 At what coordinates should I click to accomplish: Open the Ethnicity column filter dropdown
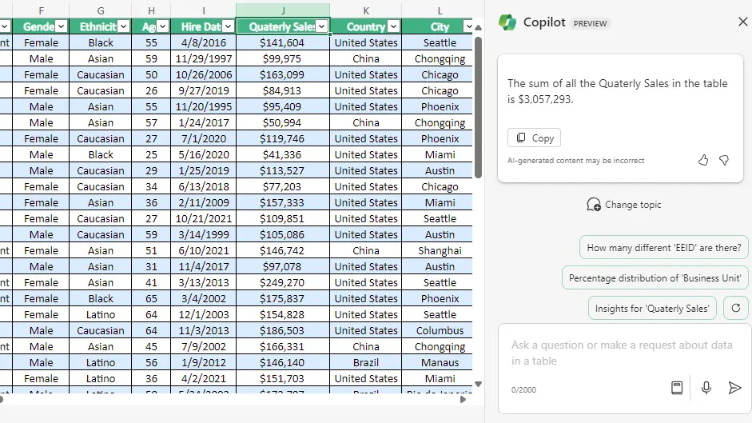tap(123, 26)
